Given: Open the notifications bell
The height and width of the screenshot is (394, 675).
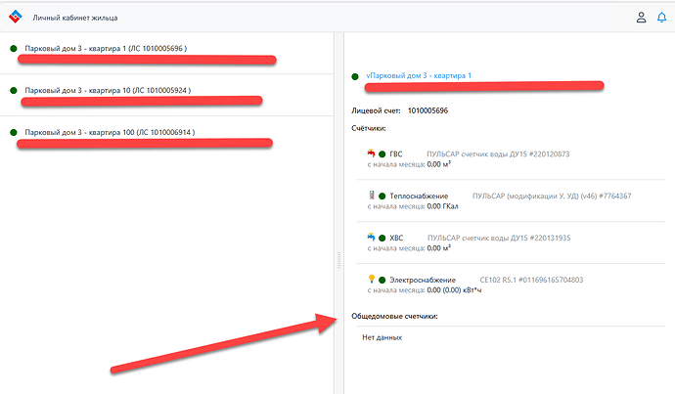Looking at the screenshot, I should (662, 17).
